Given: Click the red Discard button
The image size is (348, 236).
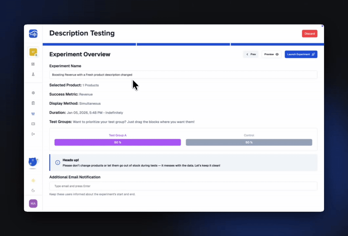Looking at the screenshot, I should coord(309,33).
